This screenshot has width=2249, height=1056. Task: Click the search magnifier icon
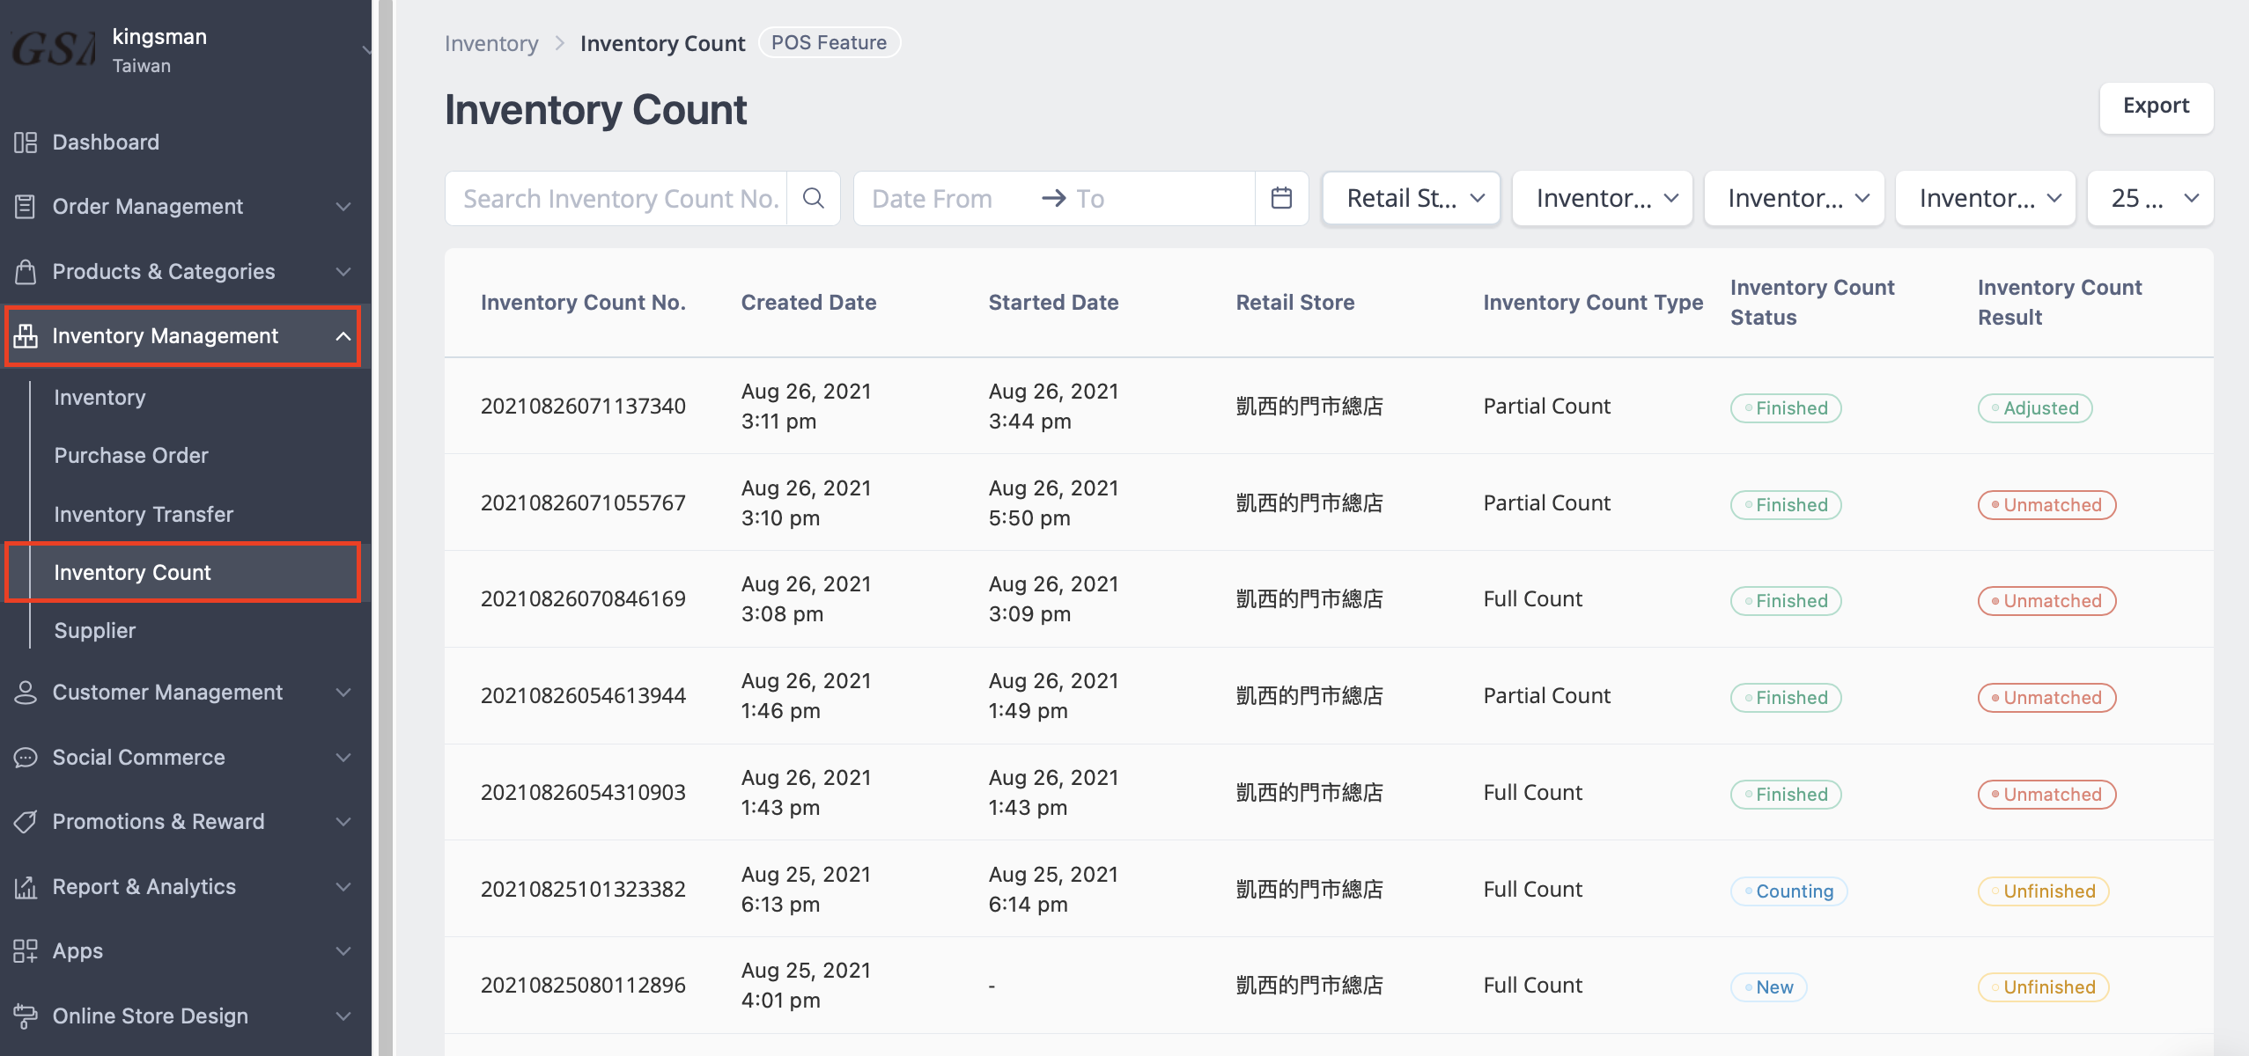point(813,199)
